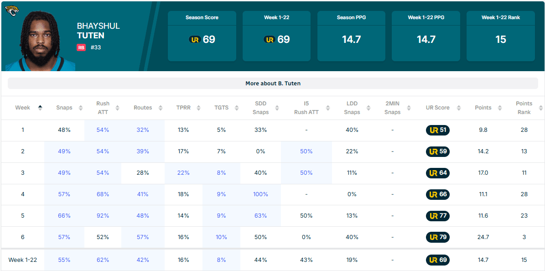Viewport: 545px width, 271px height.
Task: Sort by Snaps column arrows
Action: 81,108
